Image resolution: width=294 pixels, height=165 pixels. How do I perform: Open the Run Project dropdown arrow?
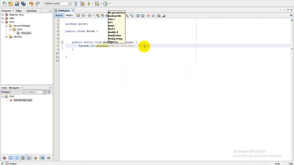[93, 4]
